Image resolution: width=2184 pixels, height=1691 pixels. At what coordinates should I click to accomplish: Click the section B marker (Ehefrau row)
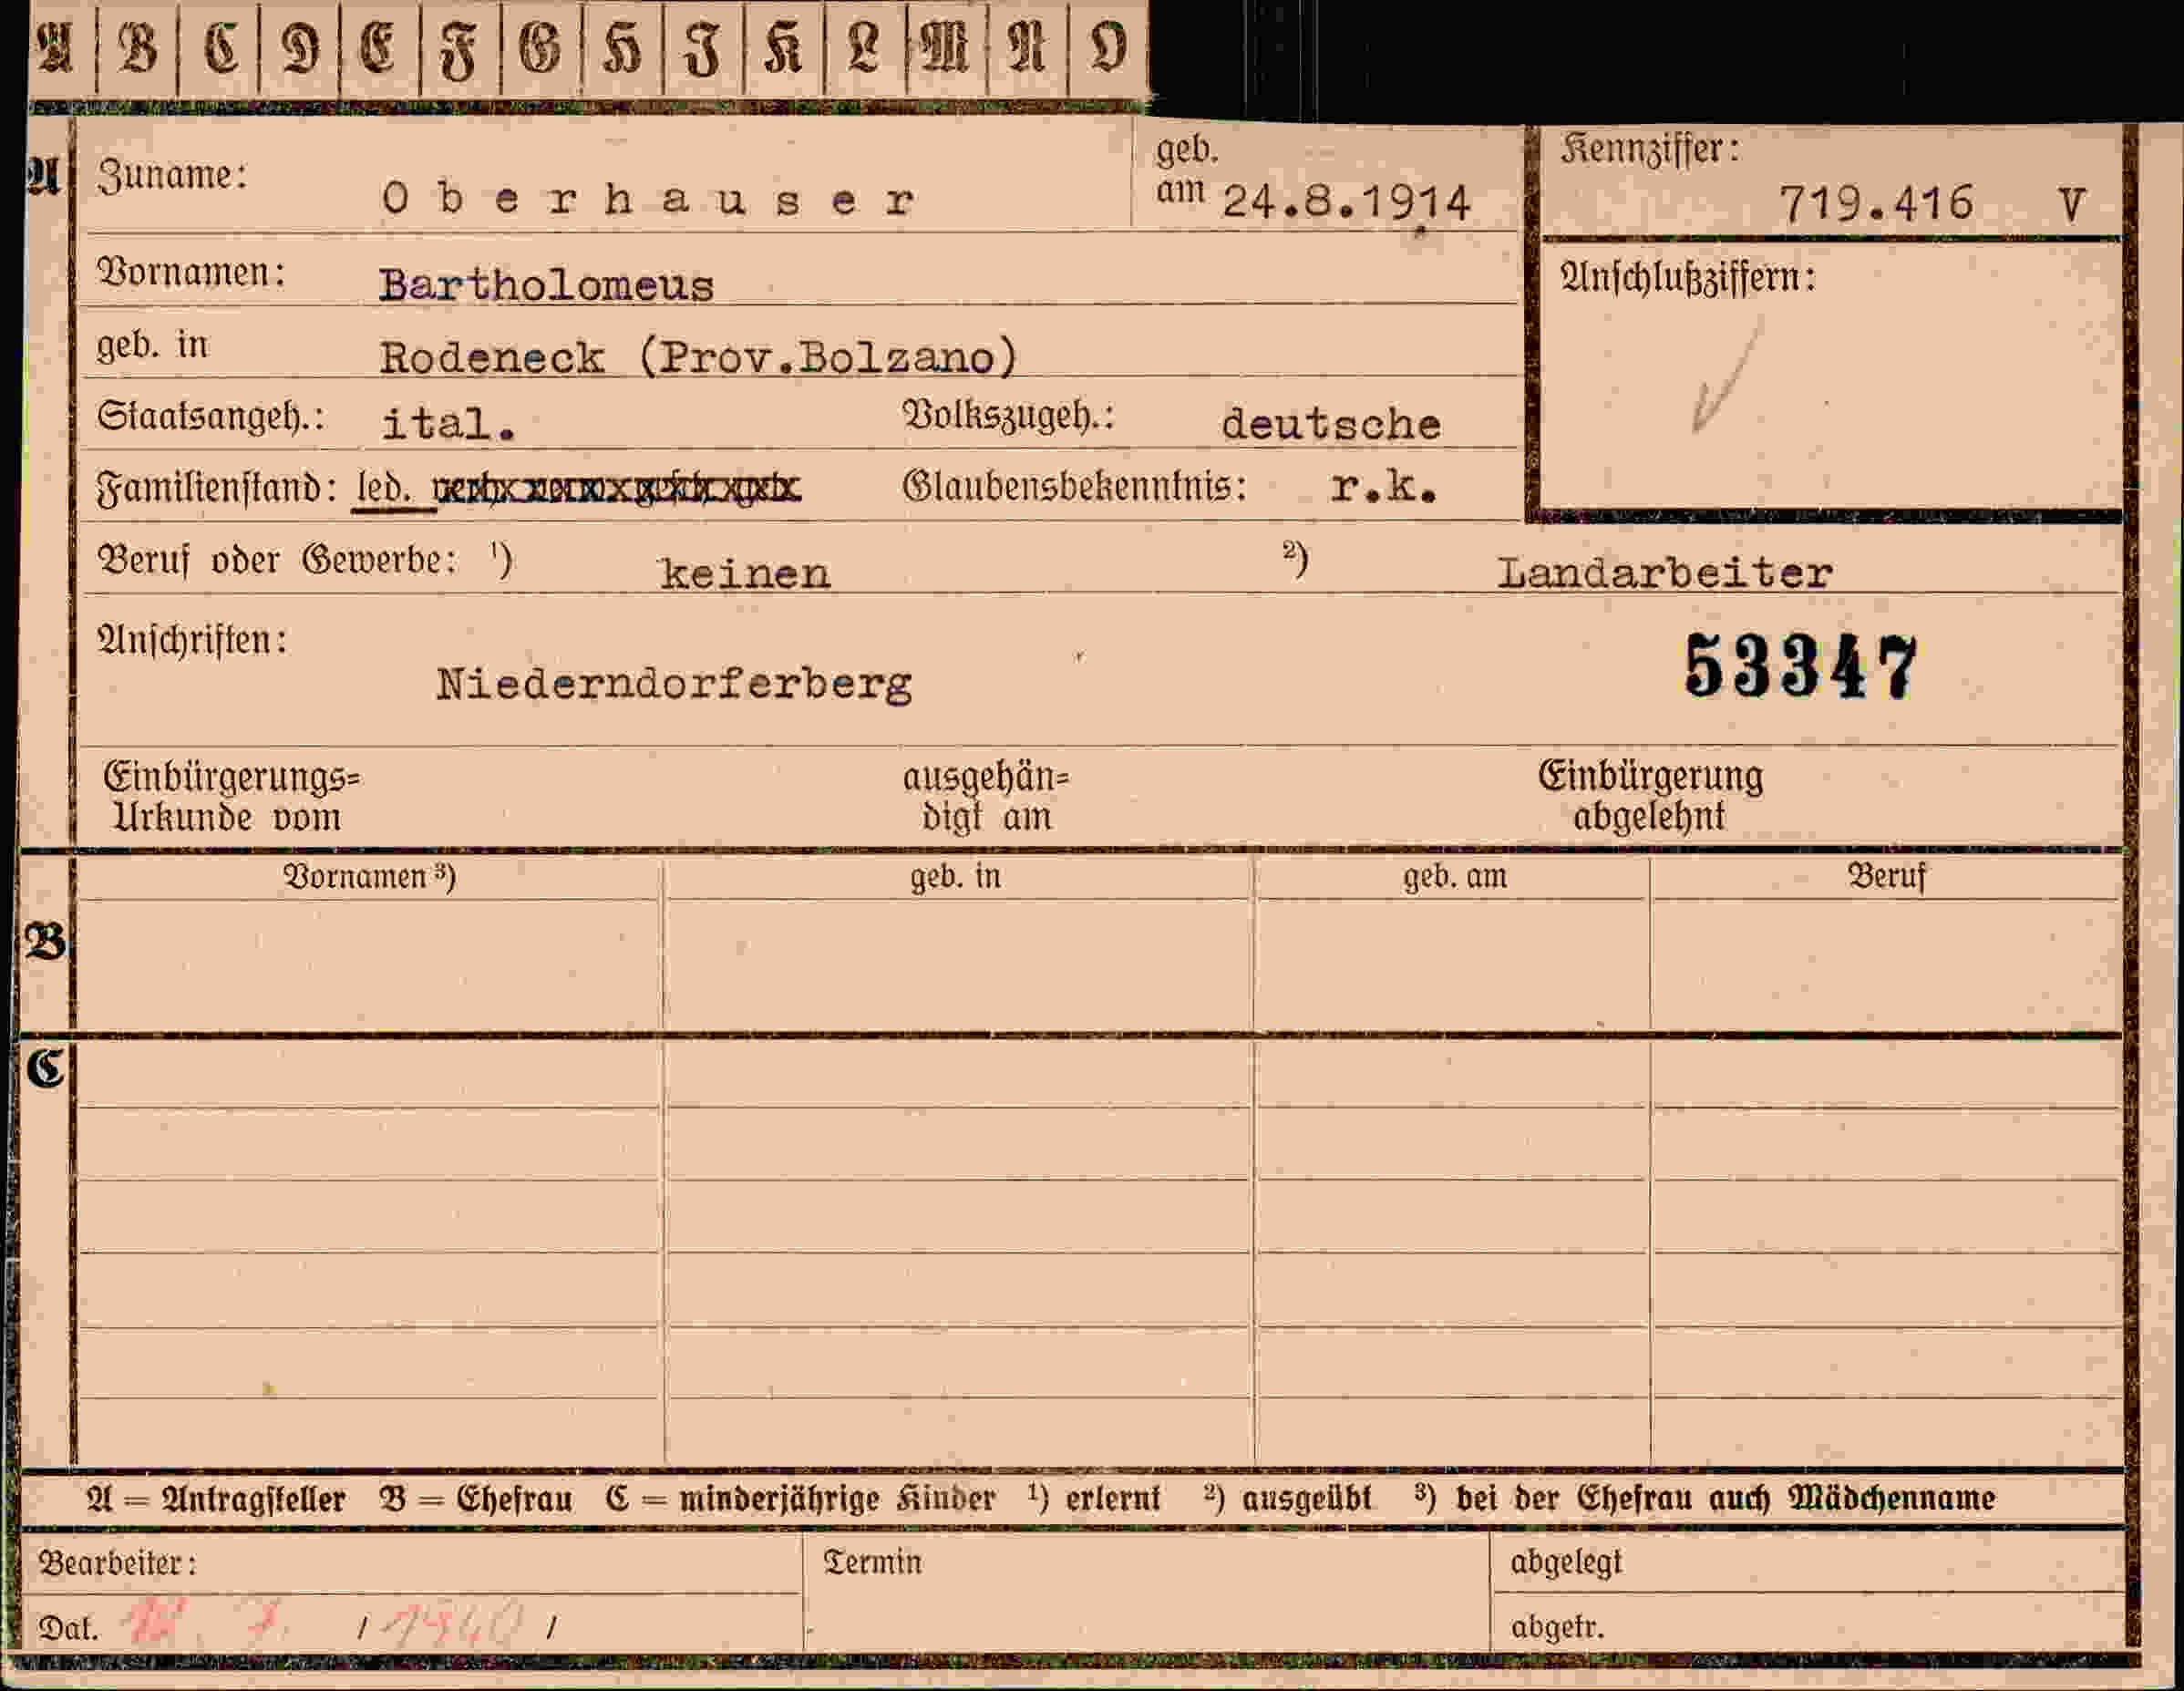click(45, 941)
